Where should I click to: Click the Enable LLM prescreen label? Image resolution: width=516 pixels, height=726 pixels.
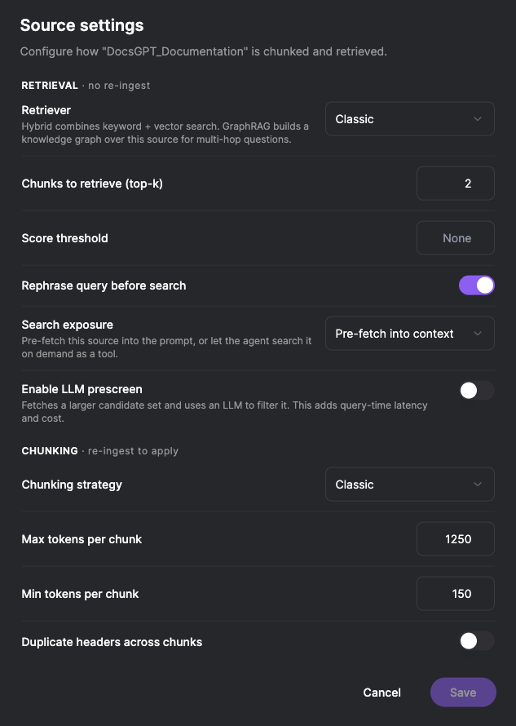[82, 389]
